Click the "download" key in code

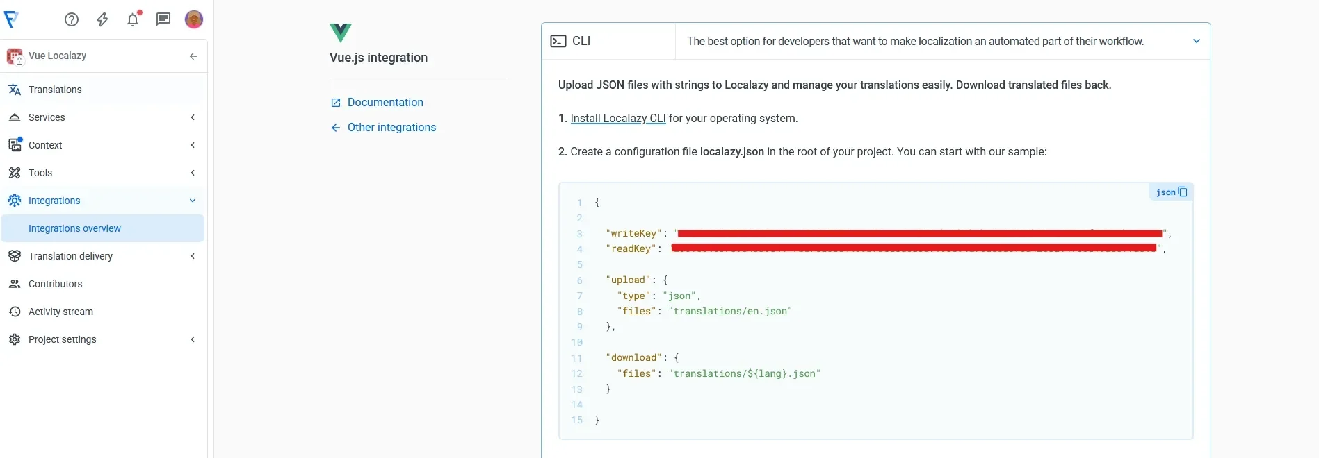click(x=633, y=358)
